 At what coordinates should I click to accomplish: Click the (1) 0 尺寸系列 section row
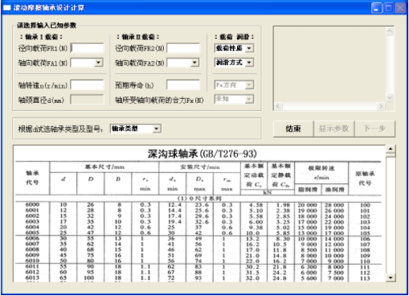pos(199,199)
